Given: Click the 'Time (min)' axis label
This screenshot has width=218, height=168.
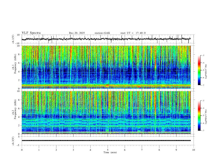Looking at the screenshot, I should (110, 152).
